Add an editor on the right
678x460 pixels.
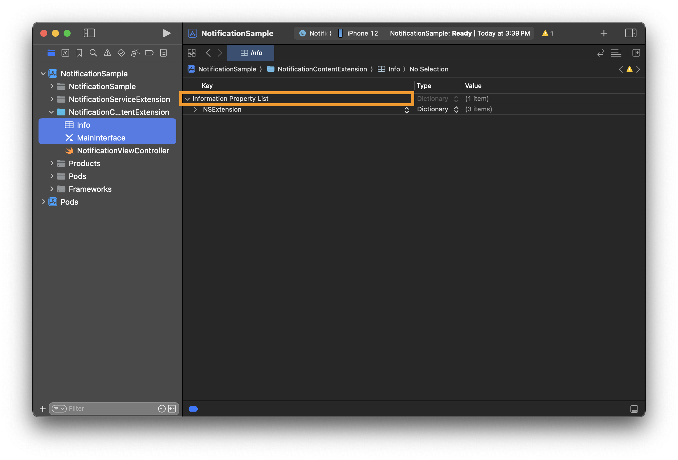tap(636, 53)
